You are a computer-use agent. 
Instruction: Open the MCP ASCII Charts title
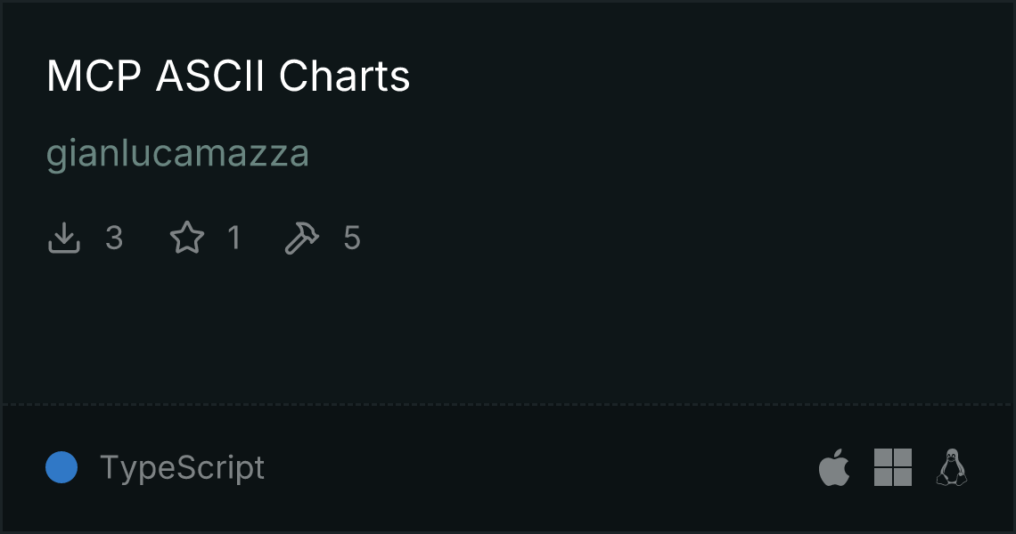pyautogui.click(x=228, y=77)
